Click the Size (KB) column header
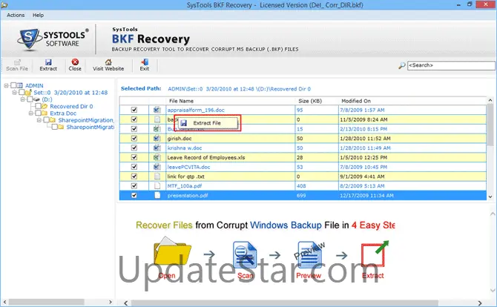The image size is (497, 307). [x=317, y=101]
